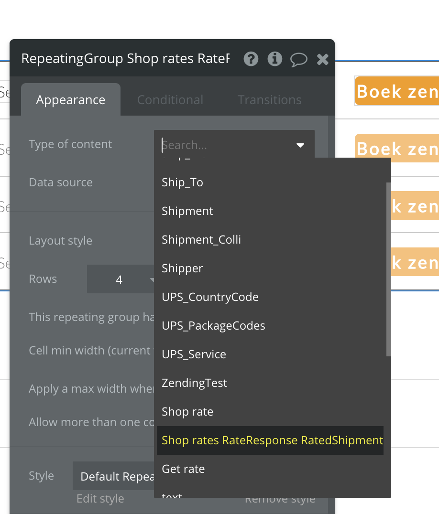The width and height of the screenshot is (439, 514).
Task: Open the Default Repeating style dropdown
Action: [114, 476]
